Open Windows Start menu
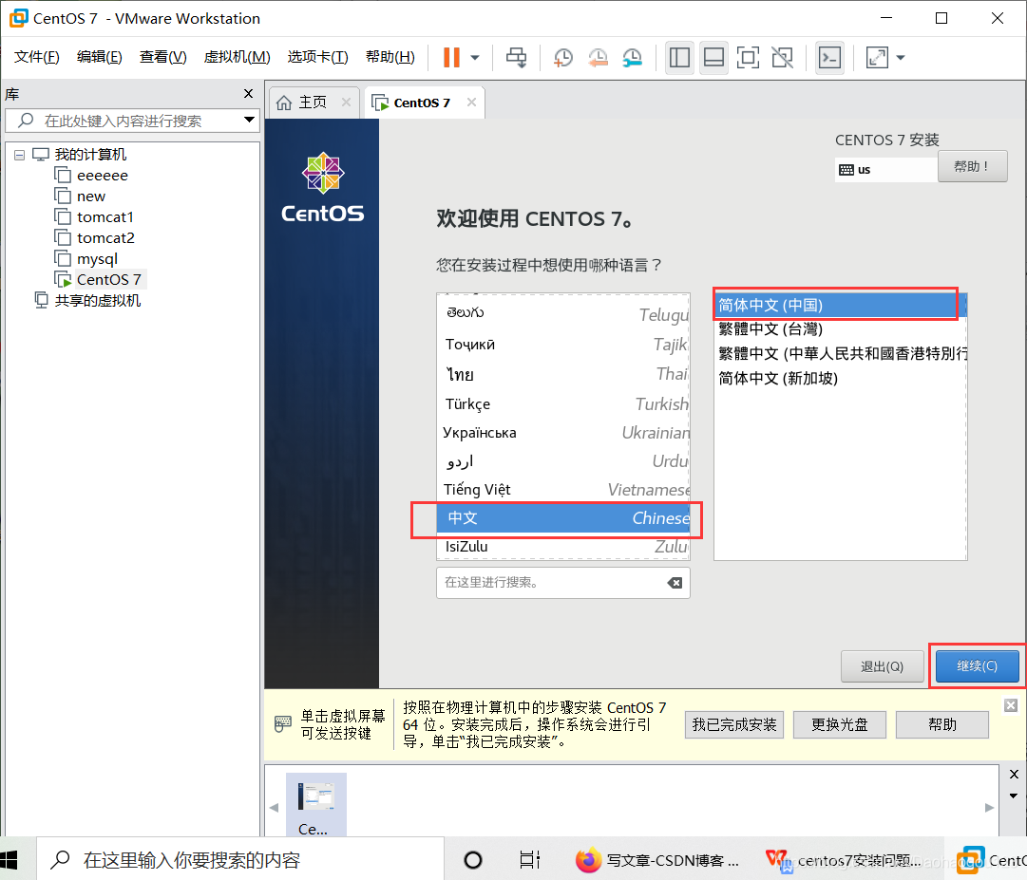The width and height of the screenshot is (1027, 880). tap(10, 860)
